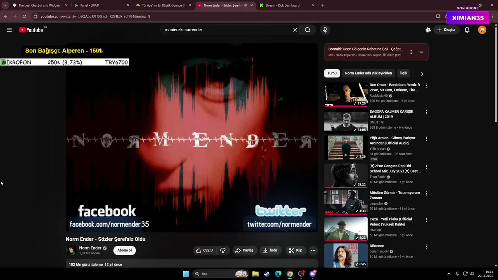Open options for 2Pac Gangsta Rap mix
The height and width of the screenshot is (280, 498).
(x=426, y=167)
